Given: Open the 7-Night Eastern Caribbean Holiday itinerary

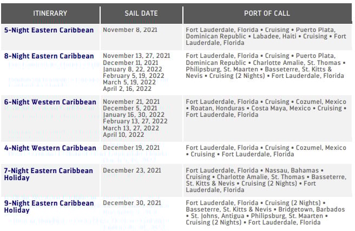Looking at the screenshot, I should 49,174.
